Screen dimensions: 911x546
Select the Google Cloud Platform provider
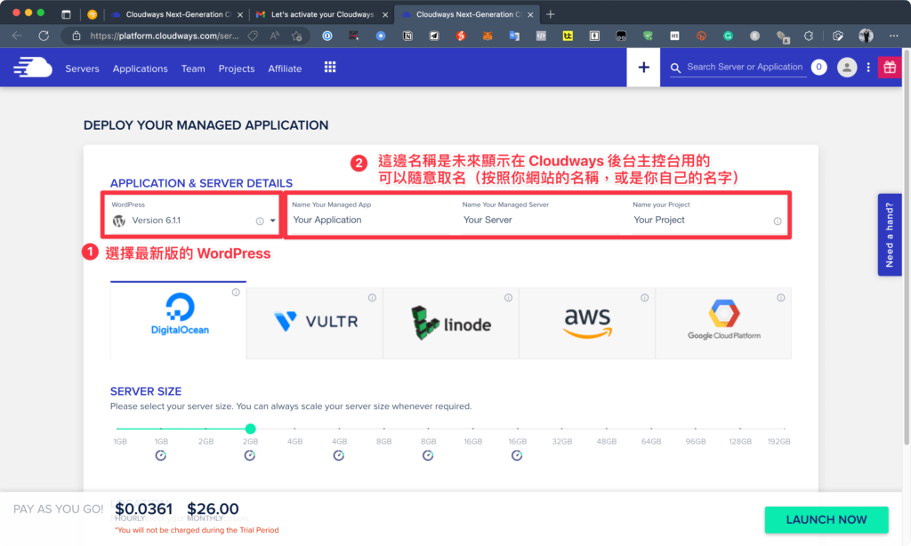click(x=723, y=323)
